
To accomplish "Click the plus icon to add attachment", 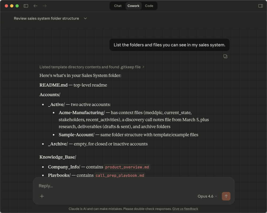I will 42,196.
